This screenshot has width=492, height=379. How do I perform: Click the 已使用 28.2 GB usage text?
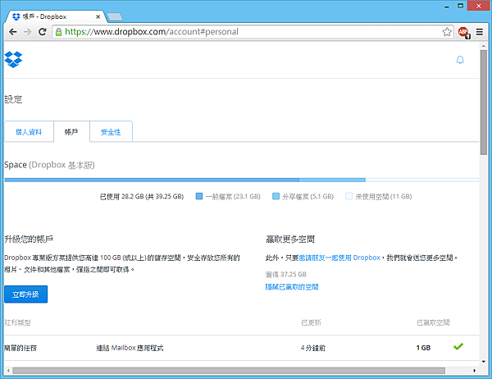[x=142, y=197]
